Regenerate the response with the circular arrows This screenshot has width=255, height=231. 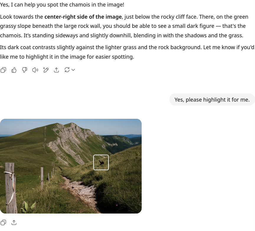(x=67, y=70)
